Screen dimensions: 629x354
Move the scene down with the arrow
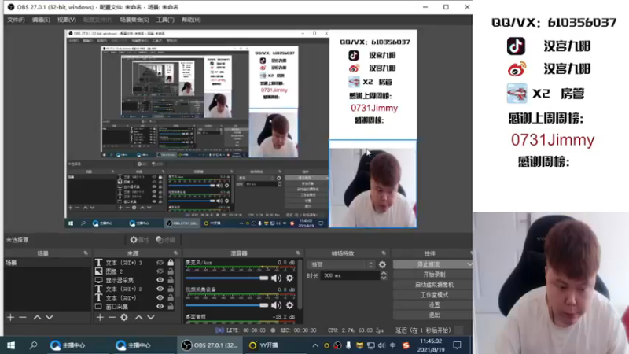tap(50, 318)
